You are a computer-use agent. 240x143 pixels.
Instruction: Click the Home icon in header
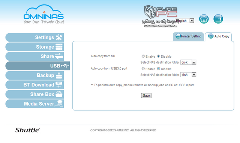coord(204,19)
